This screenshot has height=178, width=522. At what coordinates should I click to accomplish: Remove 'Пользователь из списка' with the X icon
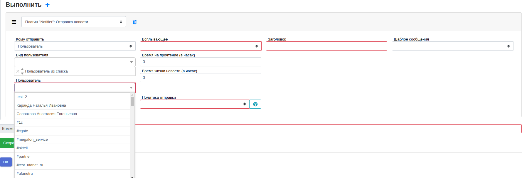click(x=18, y=71)
